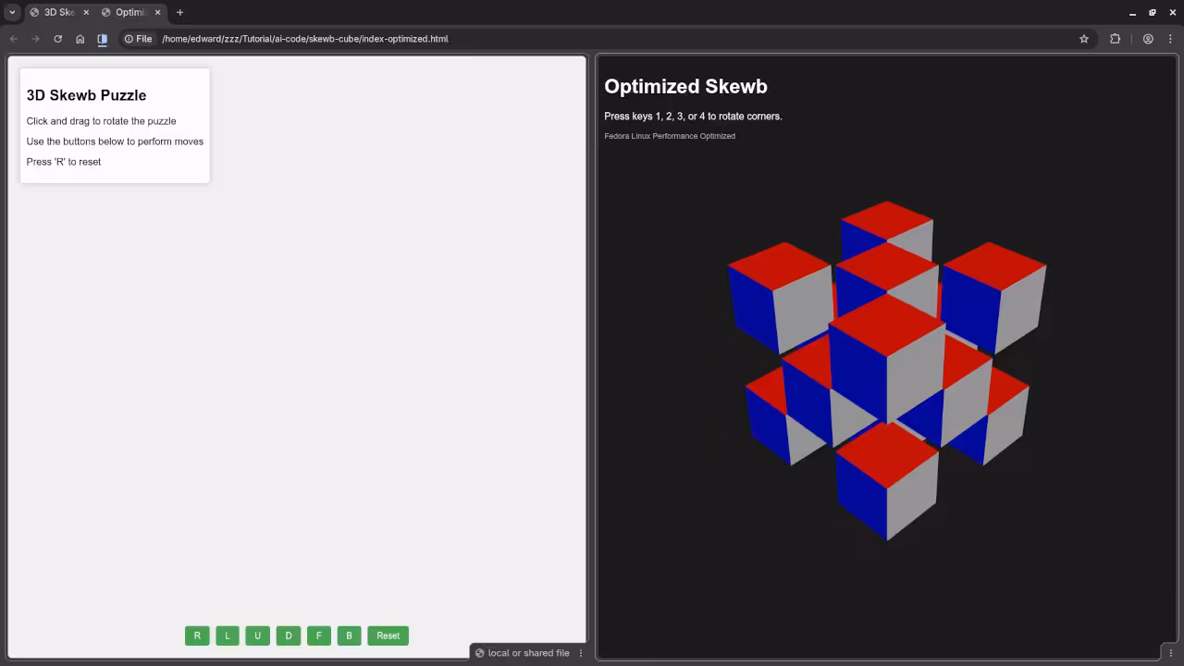Click the address bar file path
The width and height of the screenshot is (1184, 666).
[x=305, y=39]
